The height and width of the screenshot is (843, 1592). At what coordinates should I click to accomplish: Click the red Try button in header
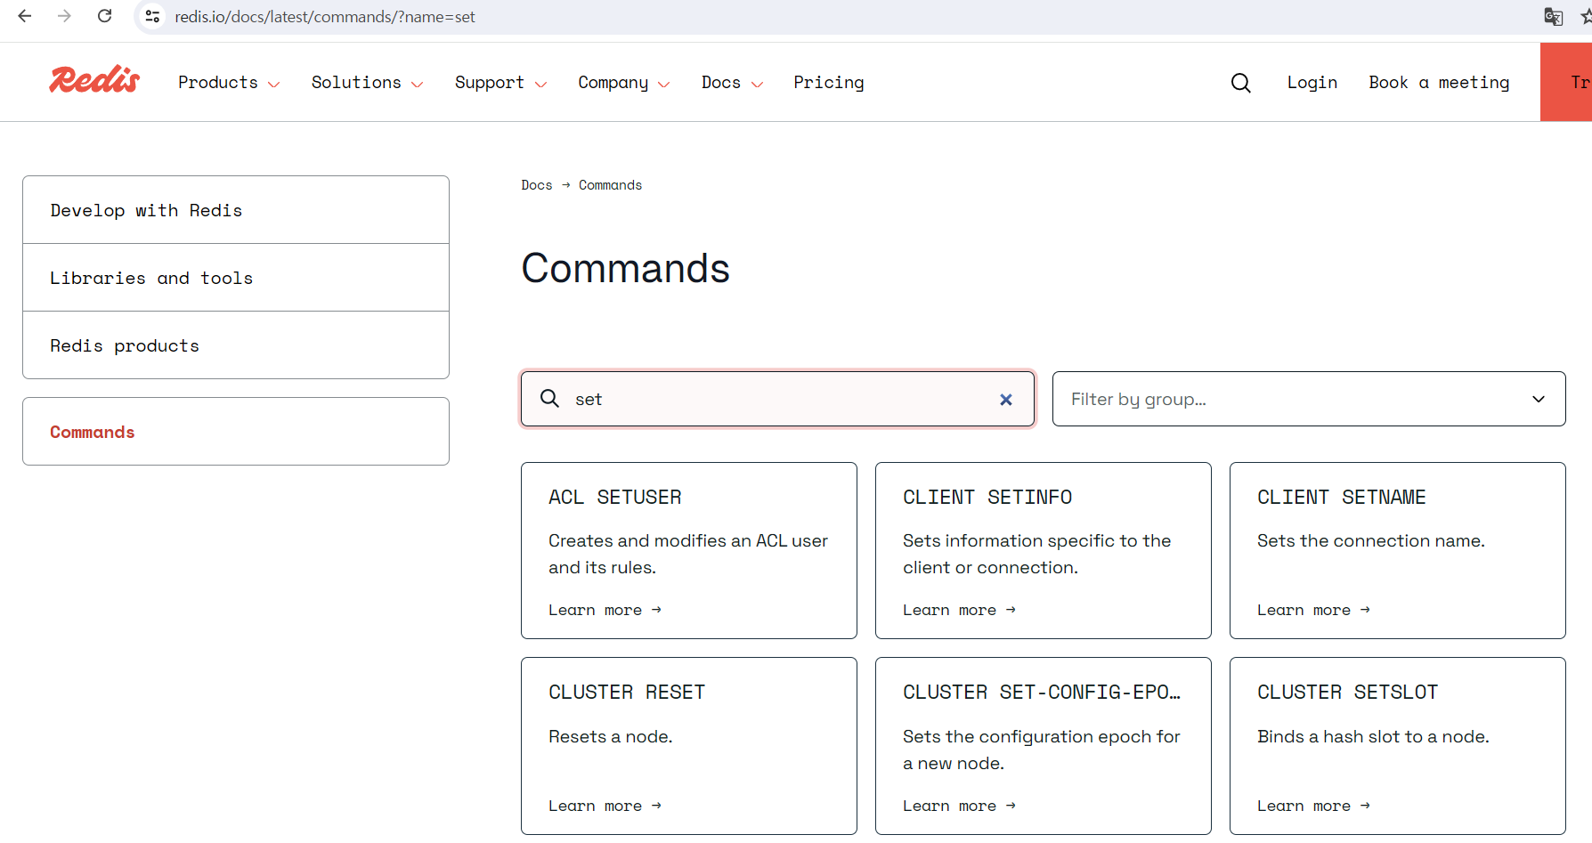click(1566, 82)
